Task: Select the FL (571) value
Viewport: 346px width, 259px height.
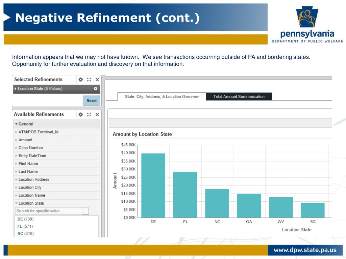Action: tap(25, 226)
